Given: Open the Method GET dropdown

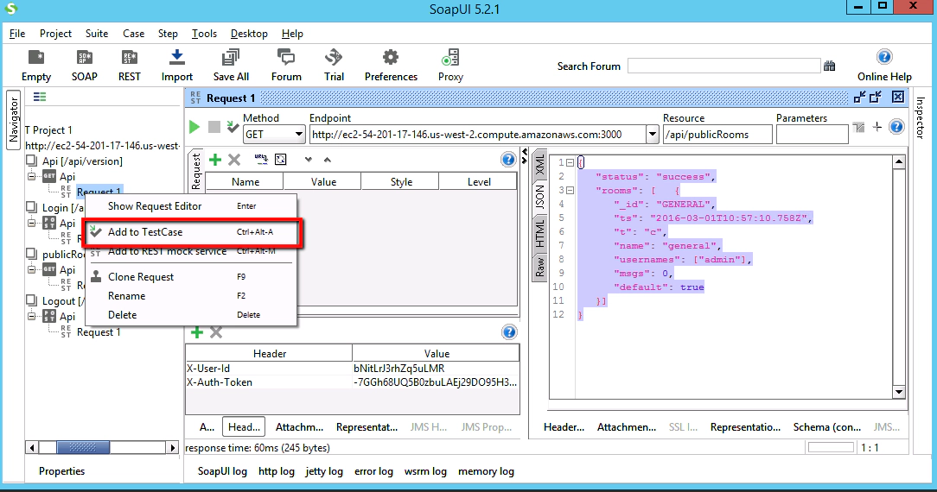Looking at the screenshot, I should point(299,134).
